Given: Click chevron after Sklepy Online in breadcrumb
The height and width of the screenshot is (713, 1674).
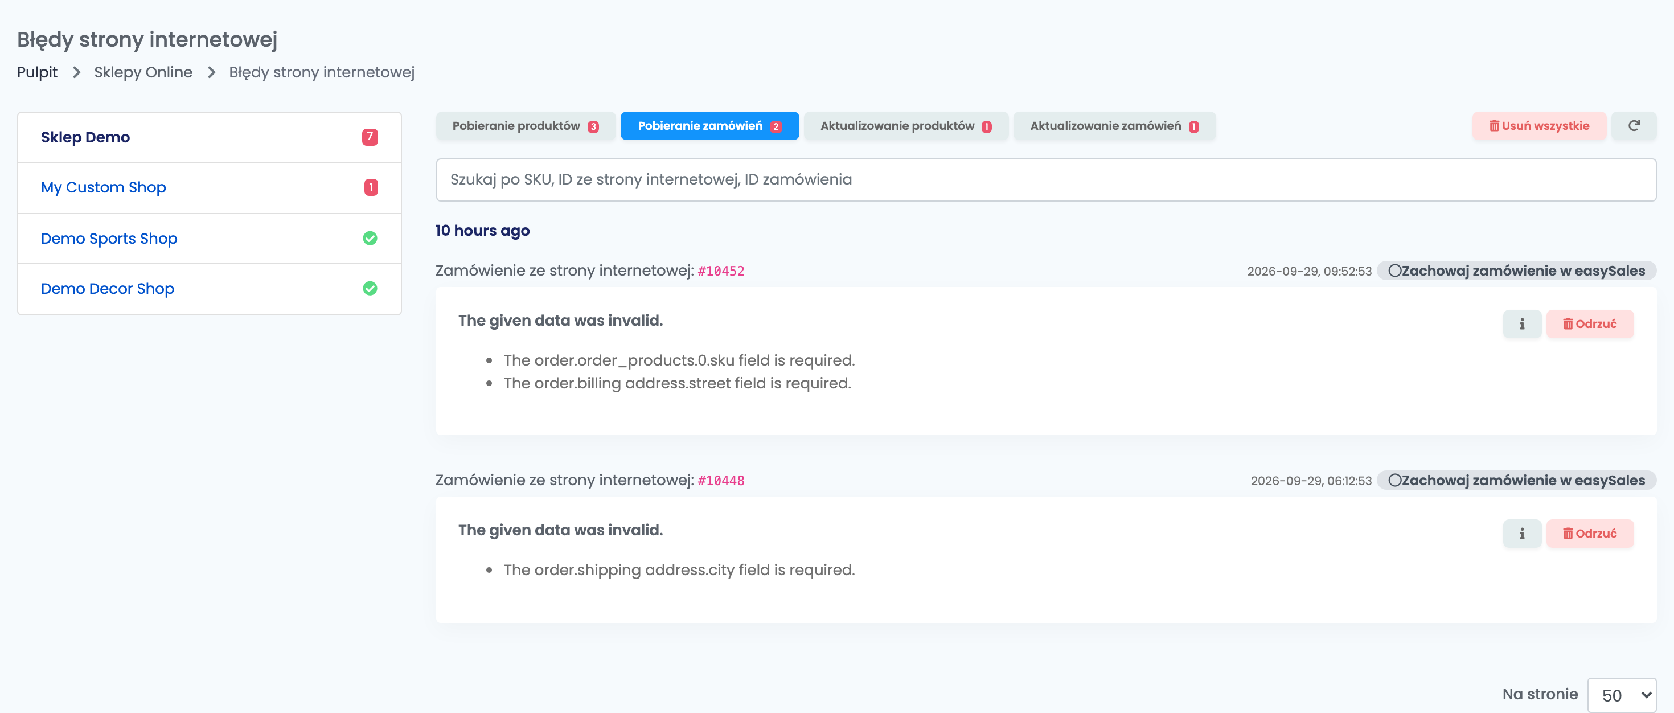Looking at the screenshot, I should coord(211,72).
